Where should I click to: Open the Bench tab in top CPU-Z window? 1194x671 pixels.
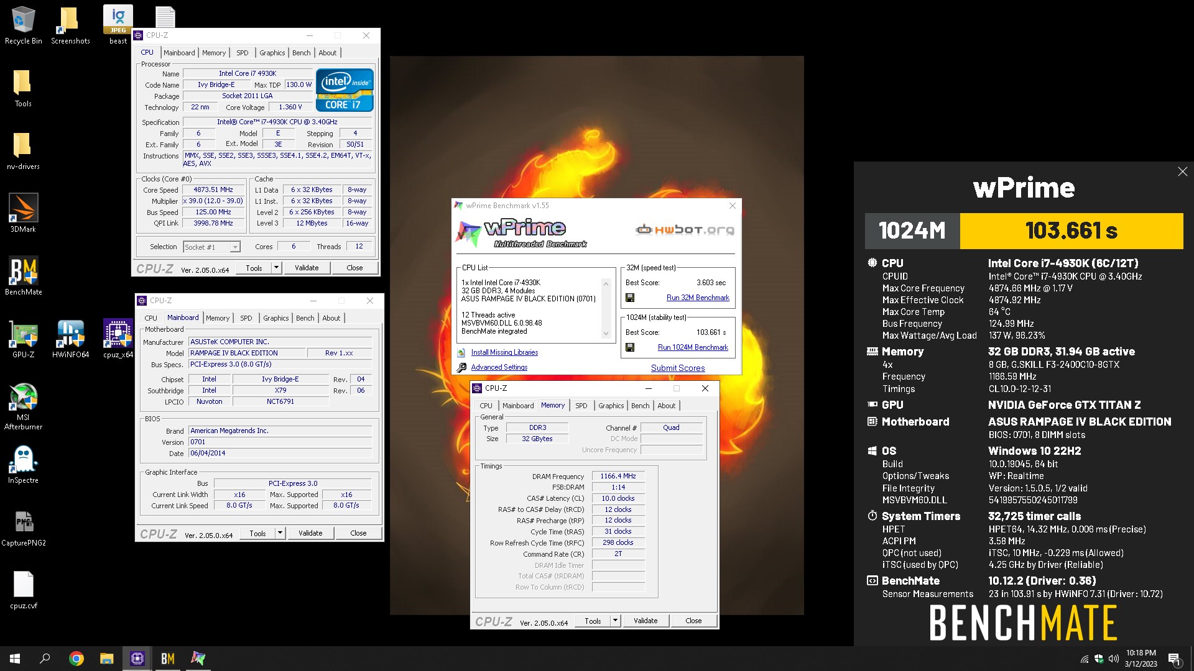[x=301, y=53]
